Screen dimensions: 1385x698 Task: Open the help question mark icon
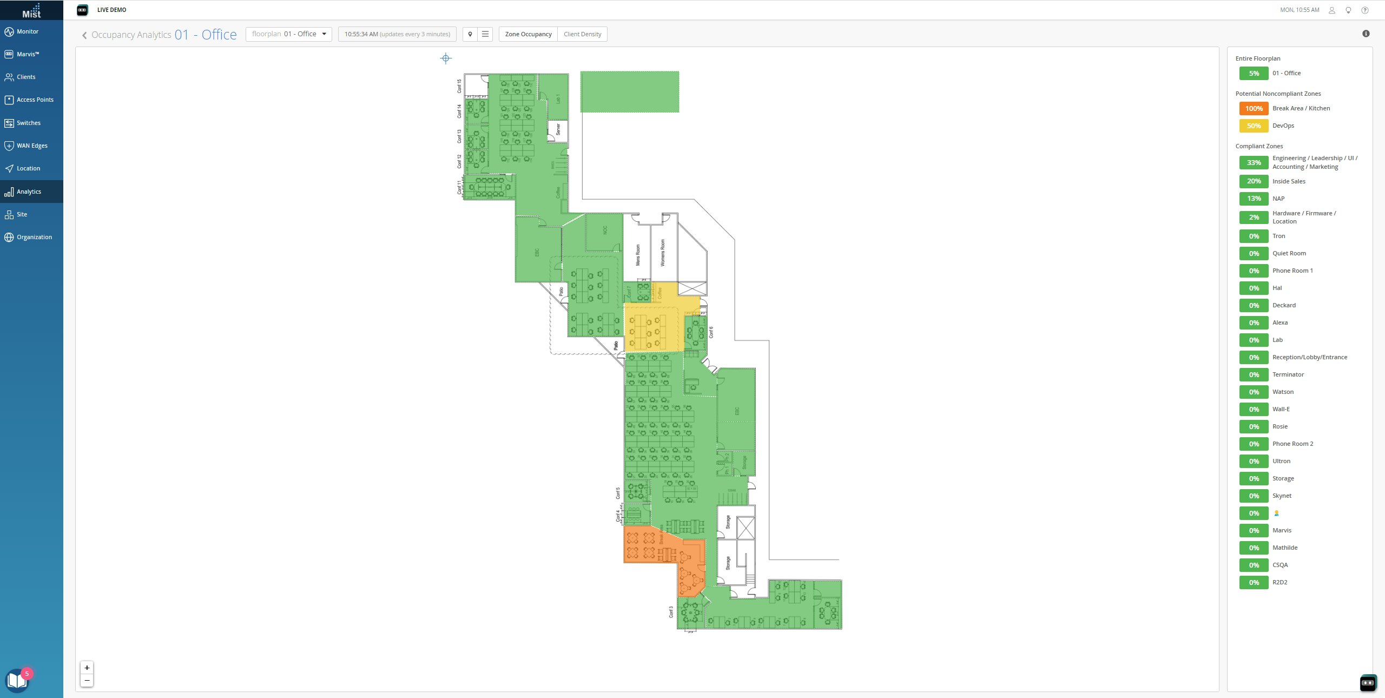pos(1365,10)
